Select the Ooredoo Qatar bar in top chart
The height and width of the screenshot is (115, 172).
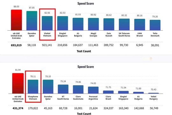(x=32, y=20)
